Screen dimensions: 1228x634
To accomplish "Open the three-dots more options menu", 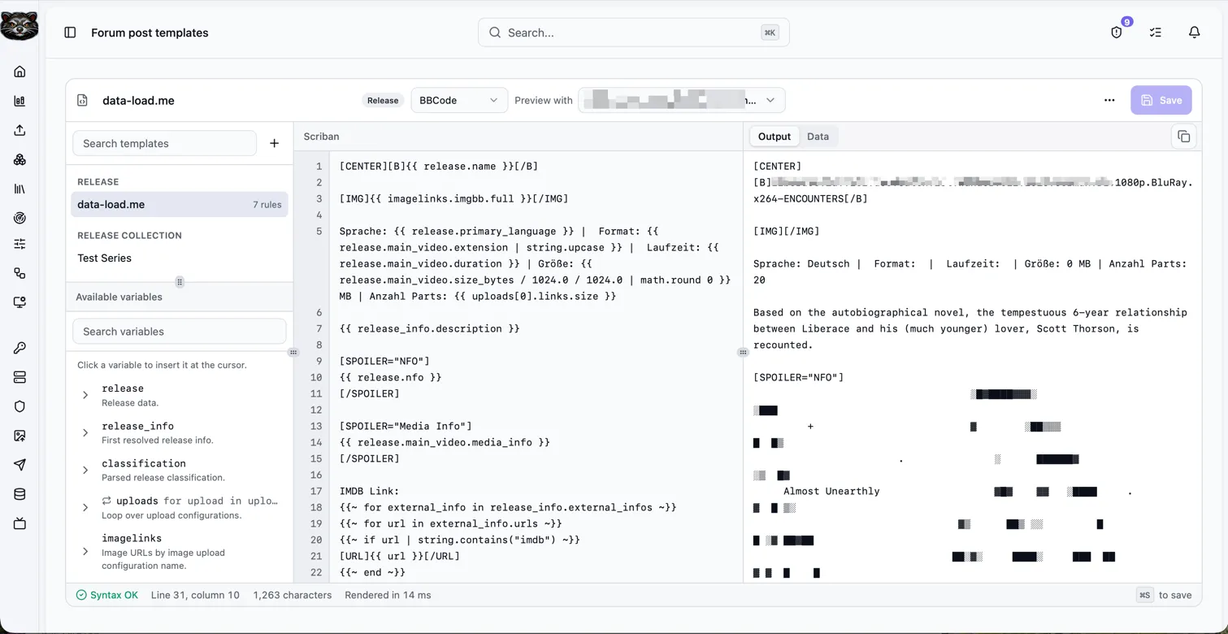I will tap(1109, 100).
